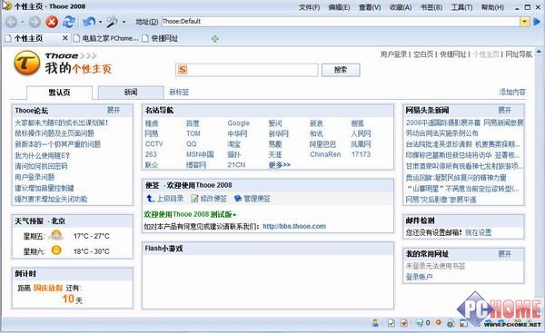Click the 登录帐户 link
This screenshot has width=545, height=333.
pyautogui.click(x=419, y=277)
